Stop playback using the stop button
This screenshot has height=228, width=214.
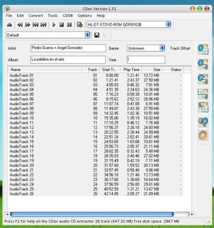61,25
